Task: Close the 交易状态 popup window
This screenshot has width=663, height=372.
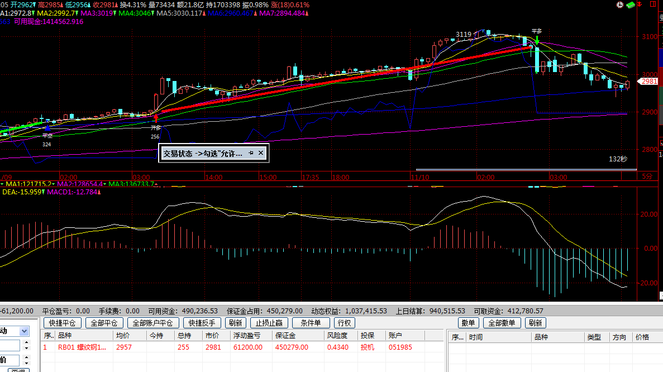Action: tap(261, 153)
